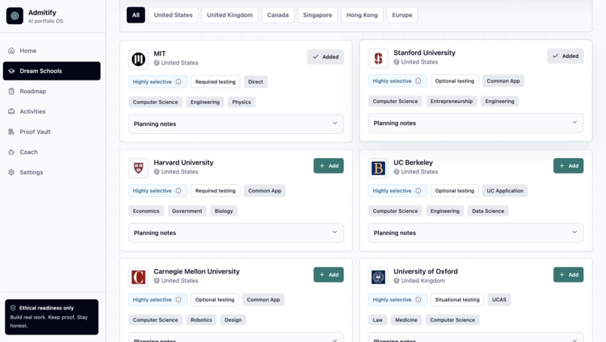Click the Ethical readiness only notice
606x342 pixels.
(52, 317)
